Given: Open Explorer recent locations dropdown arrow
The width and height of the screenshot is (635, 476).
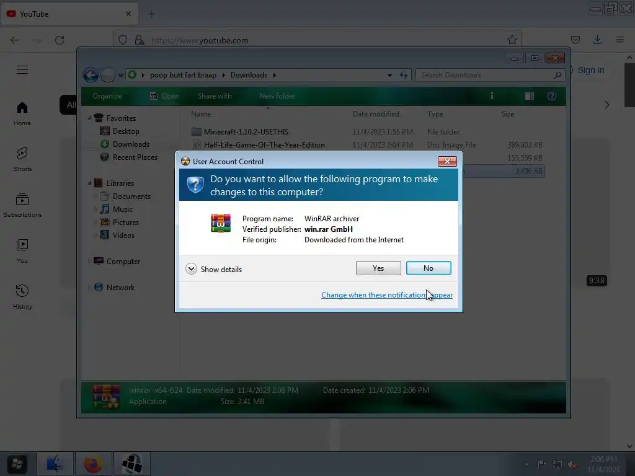Looking at the screenshot, I should (x=120, y=75).
